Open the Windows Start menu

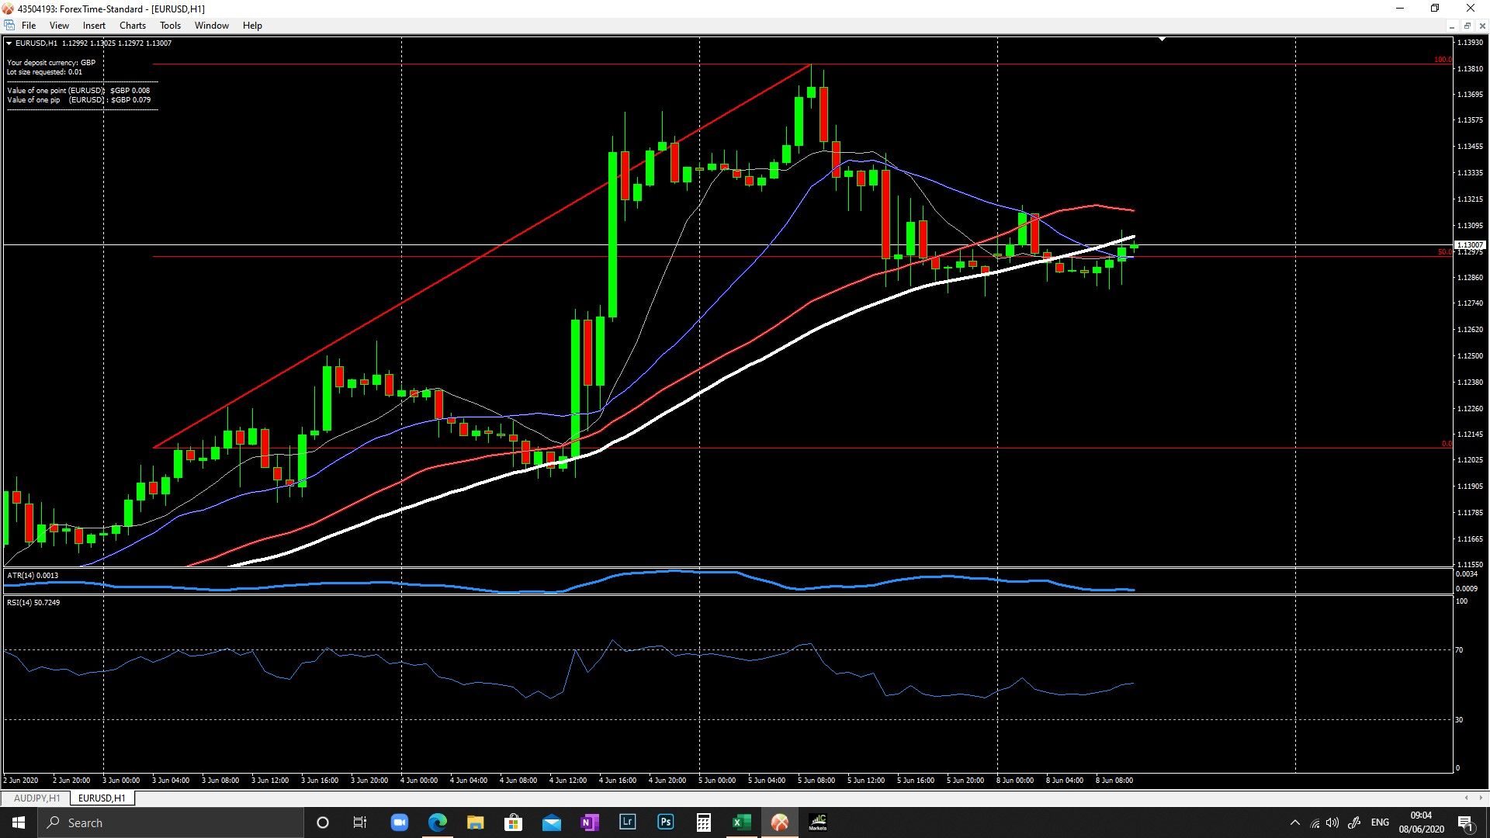coord(19,822)
